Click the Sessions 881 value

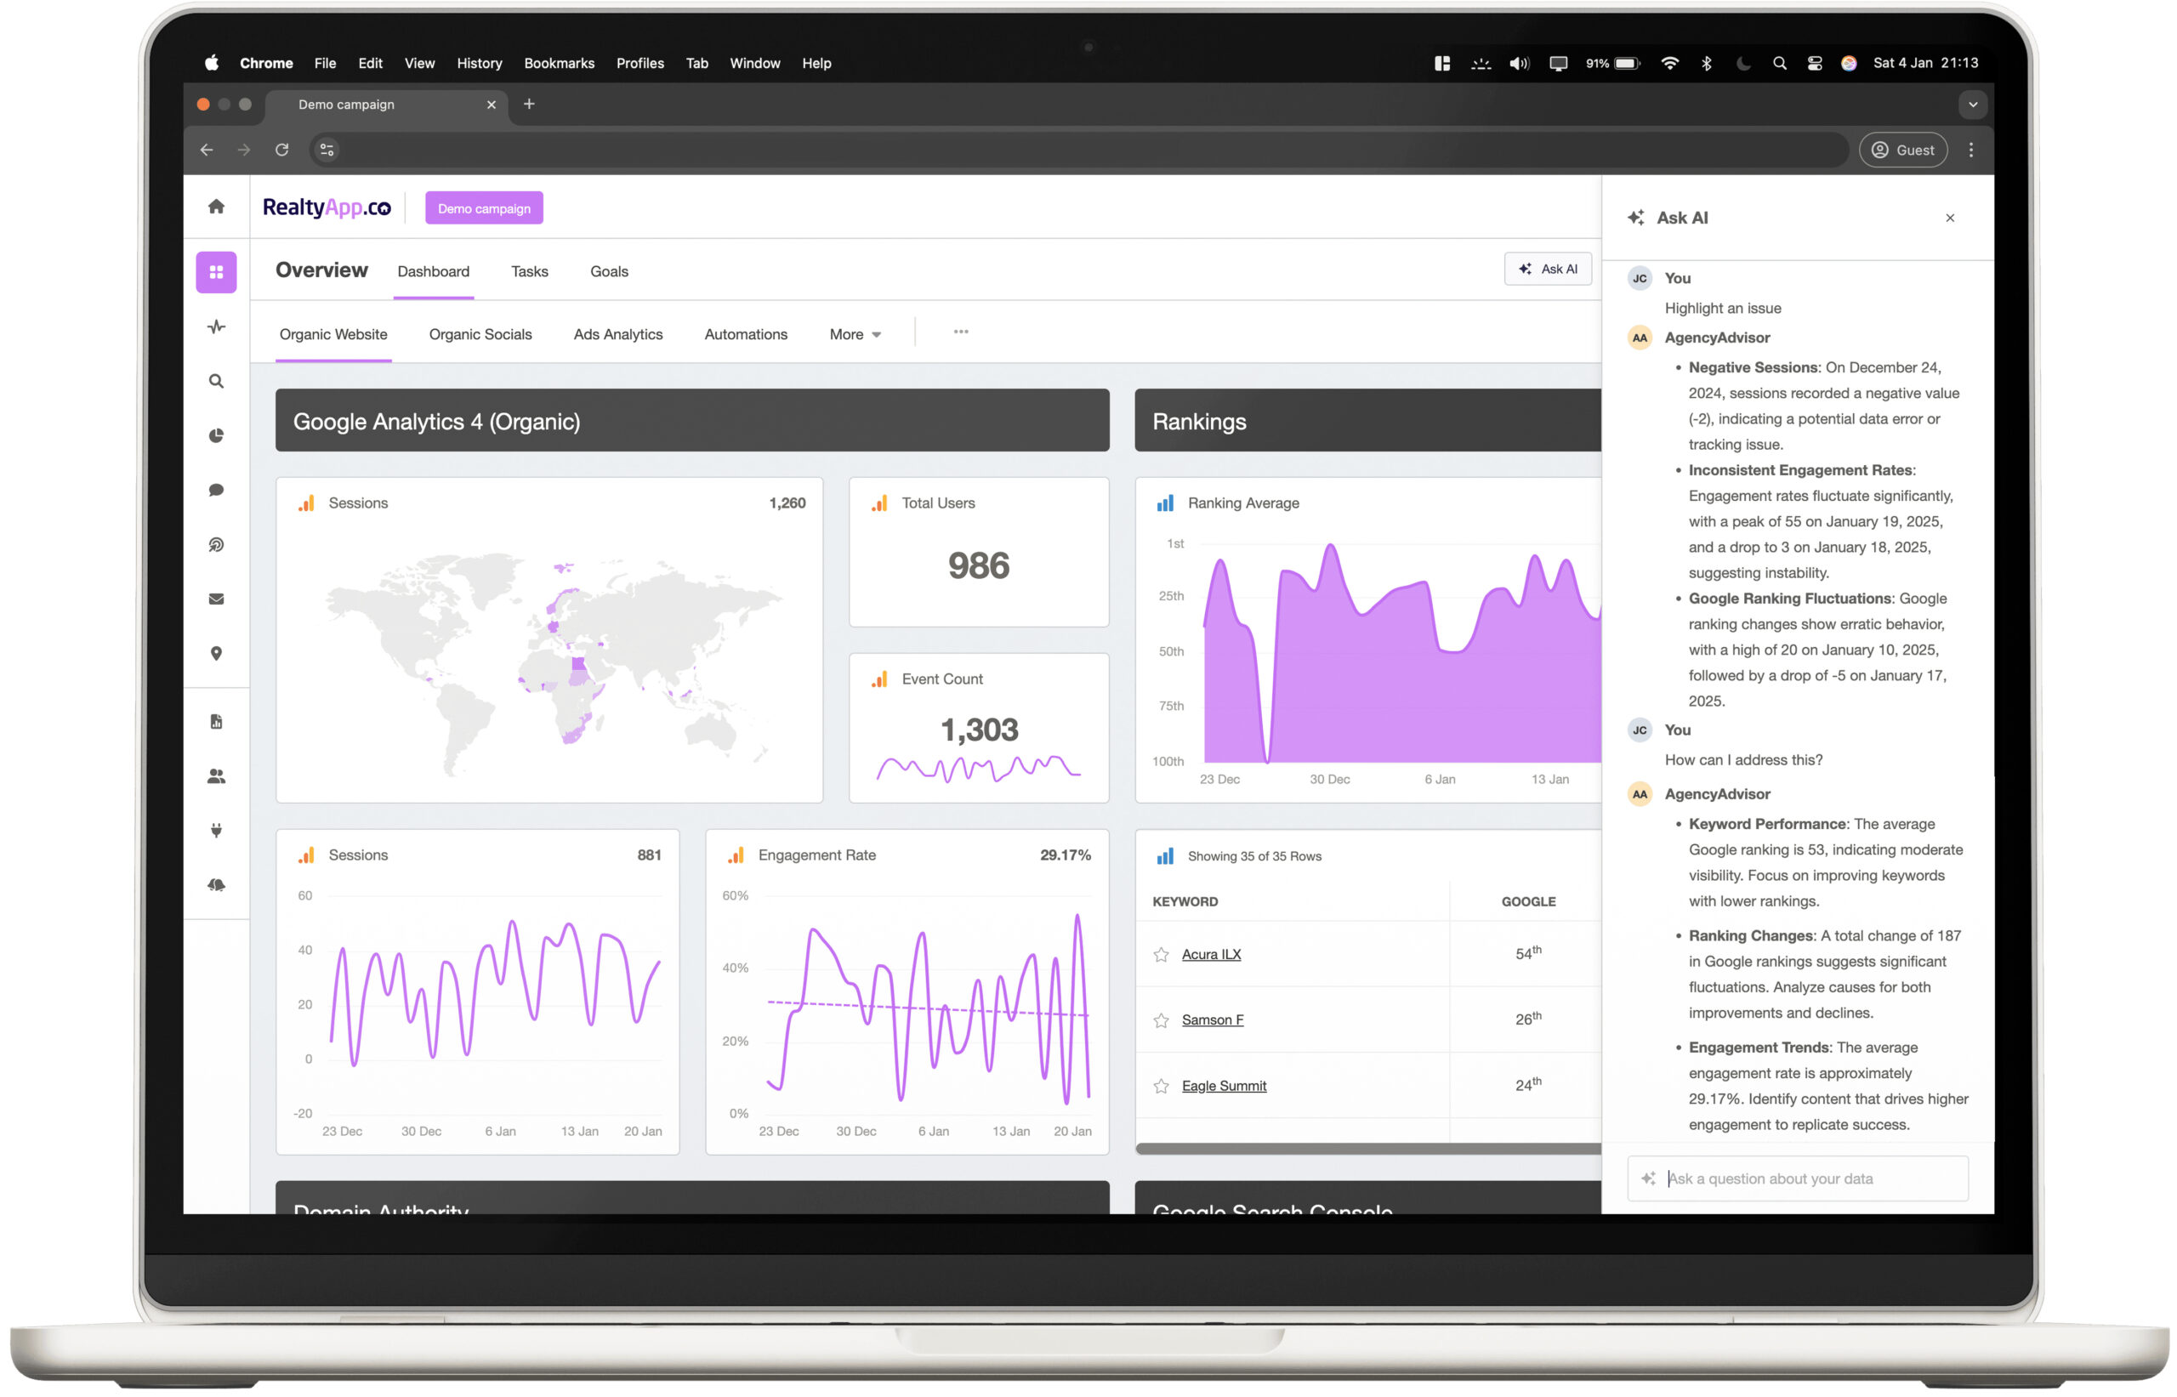coord(649,855)
